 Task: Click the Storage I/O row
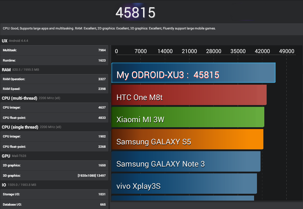[54, 194]
